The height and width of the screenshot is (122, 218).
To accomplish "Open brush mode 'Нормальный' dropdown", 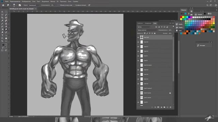I will [x=34, y=5].
